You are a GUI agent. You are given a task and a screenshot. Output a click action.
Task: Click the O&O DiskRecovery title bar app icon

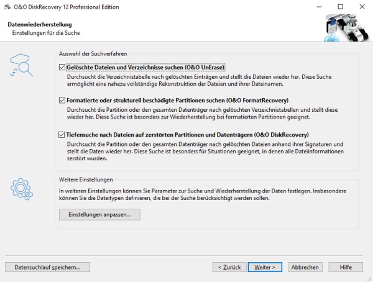[7, 7]
